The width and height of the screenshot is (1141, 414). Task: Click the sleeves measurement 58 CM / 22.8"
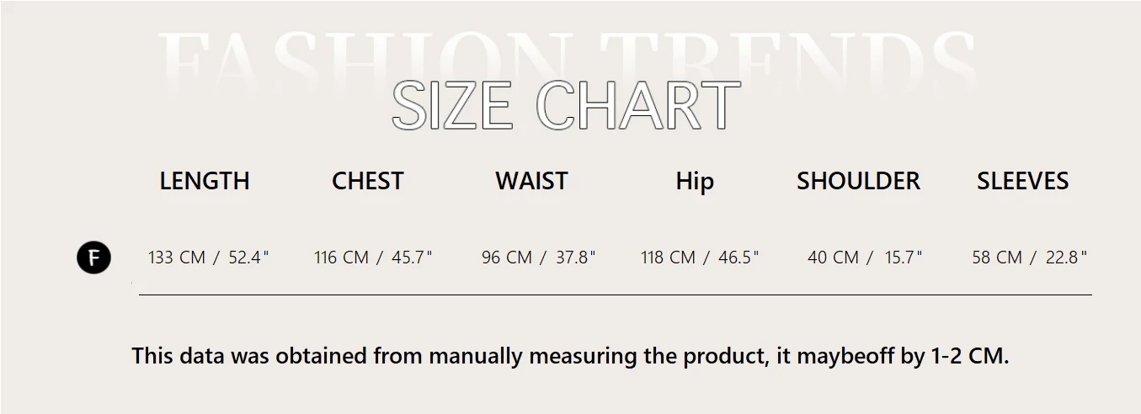click(1029, 257)
